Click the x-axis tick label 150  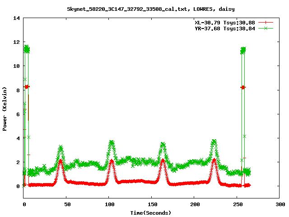click(153, 204)
